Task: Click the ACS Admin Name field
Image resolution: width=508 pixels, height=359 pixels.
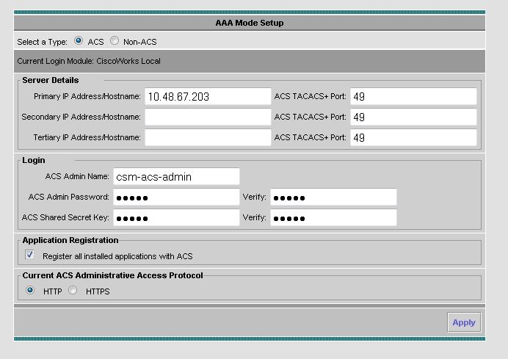Action: tap(176, 176)
